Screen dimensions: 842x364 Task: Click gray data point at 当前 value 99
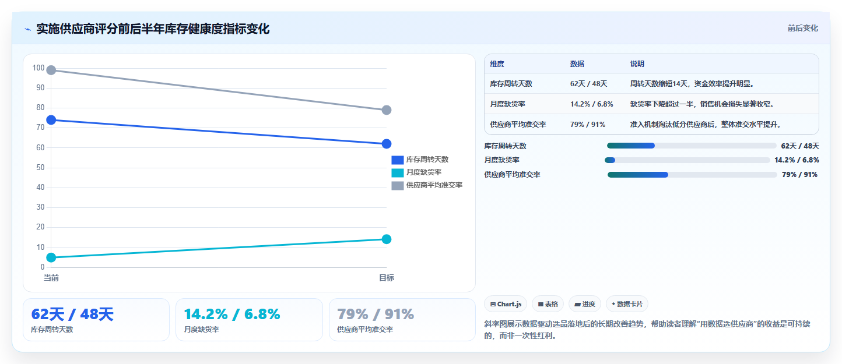tap(51, 70)
